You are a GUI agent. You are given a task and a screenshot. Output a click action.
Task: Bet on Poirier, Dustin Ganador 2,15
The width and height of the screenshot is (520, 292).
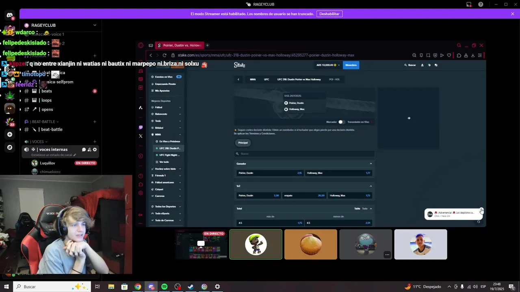point(270,173)
